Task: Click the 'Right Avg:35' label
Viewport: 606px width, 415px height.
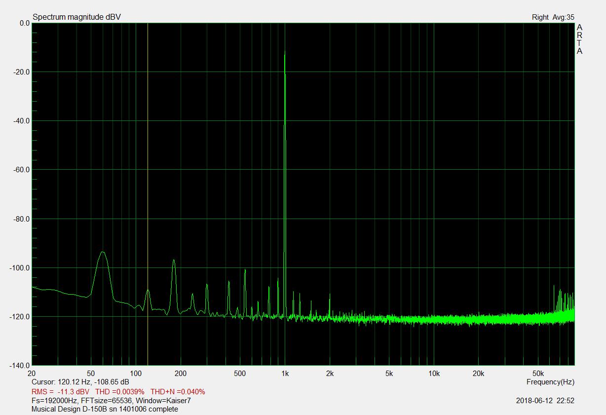Action: 553,17
